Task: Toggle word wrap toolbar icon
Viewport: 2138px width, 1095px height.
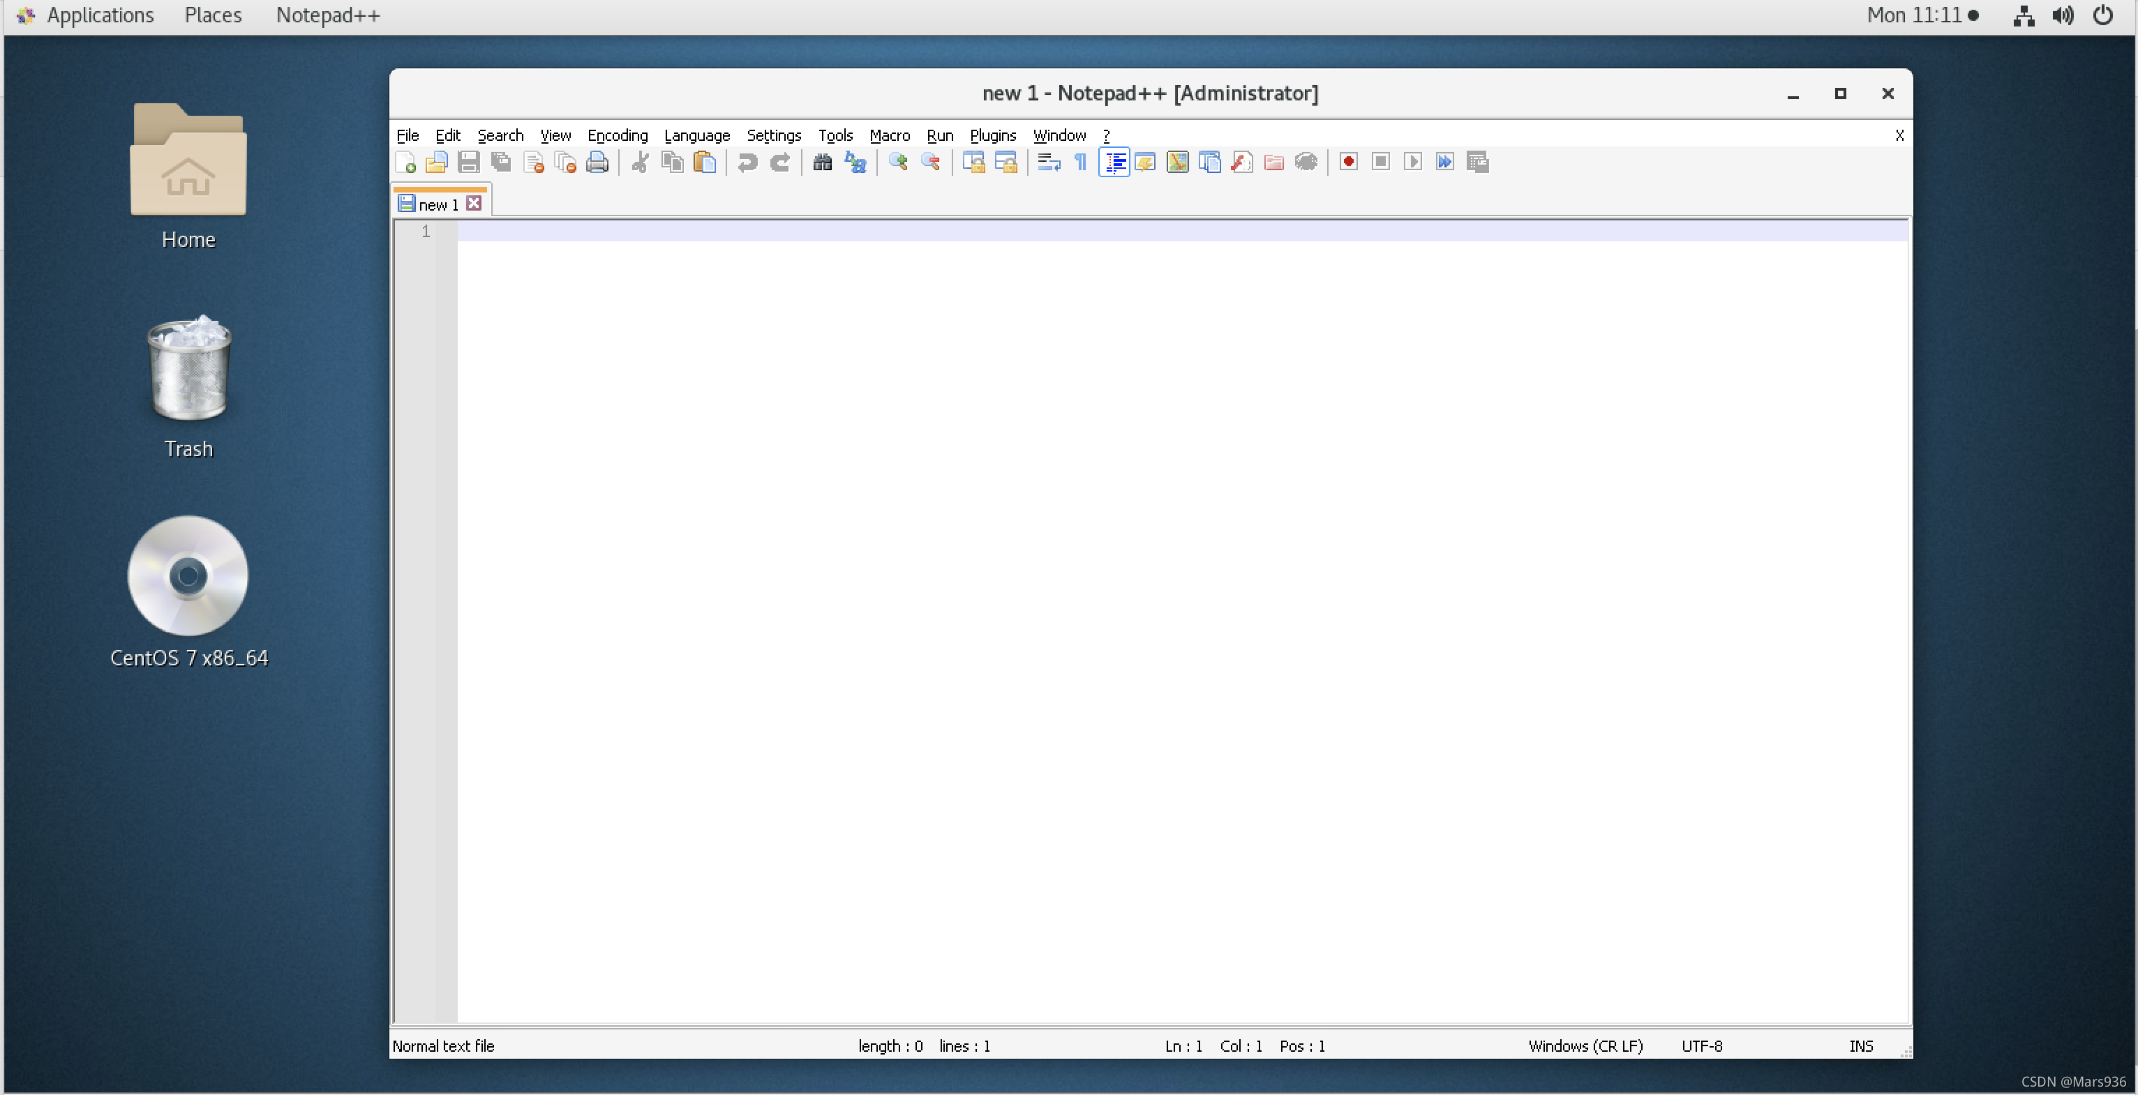Action: [1049, 163]
